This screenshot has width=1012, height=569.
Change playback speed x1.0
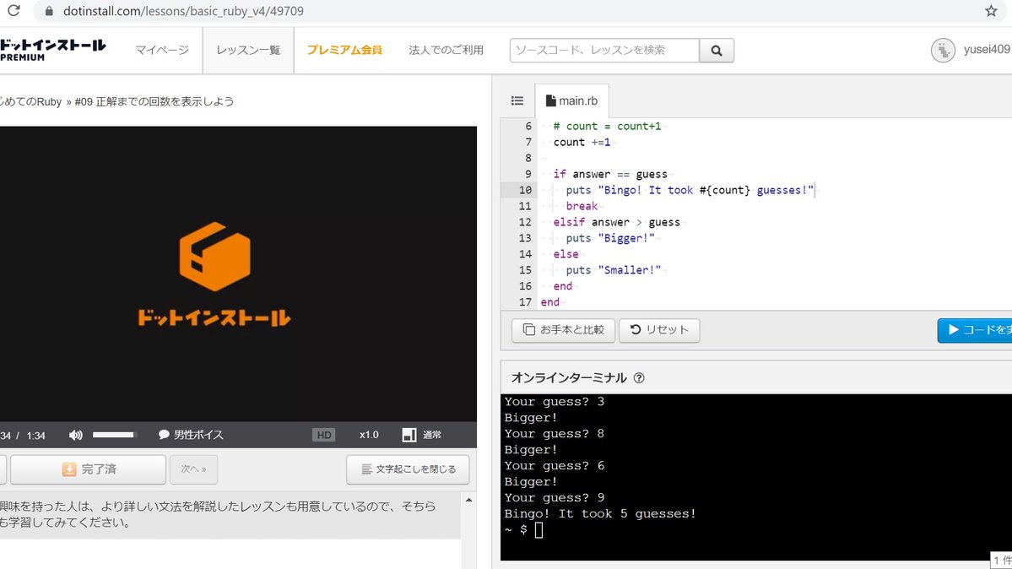(x=369, y=435)
